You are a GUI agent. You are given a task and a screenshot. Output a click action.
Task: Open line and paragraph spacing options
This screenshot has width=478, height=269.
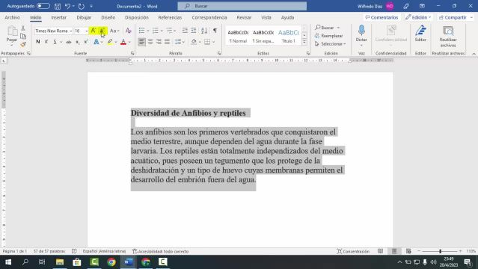click(x=180, y=42)
